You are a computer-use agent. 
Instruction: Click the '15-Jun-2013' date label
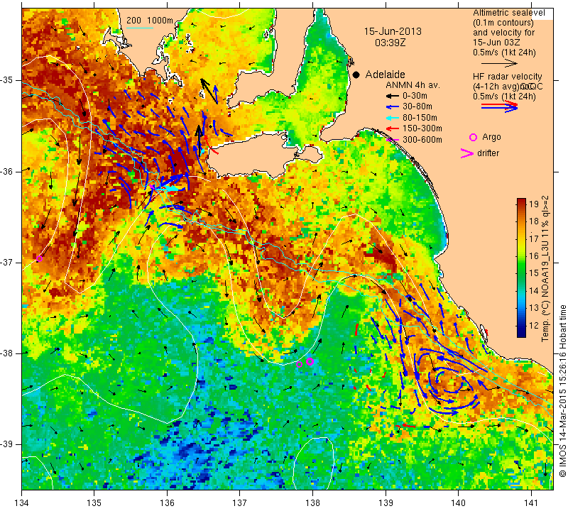[x=393, y=31]
